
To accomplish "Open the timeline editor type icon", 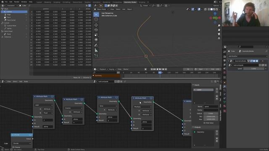I will pyautogui.click(x=95, y=69).
